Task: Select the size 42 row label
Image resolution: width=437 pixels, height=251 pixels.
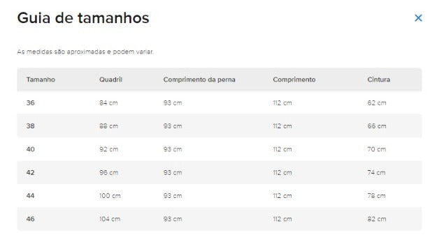Action: (30, 173)
